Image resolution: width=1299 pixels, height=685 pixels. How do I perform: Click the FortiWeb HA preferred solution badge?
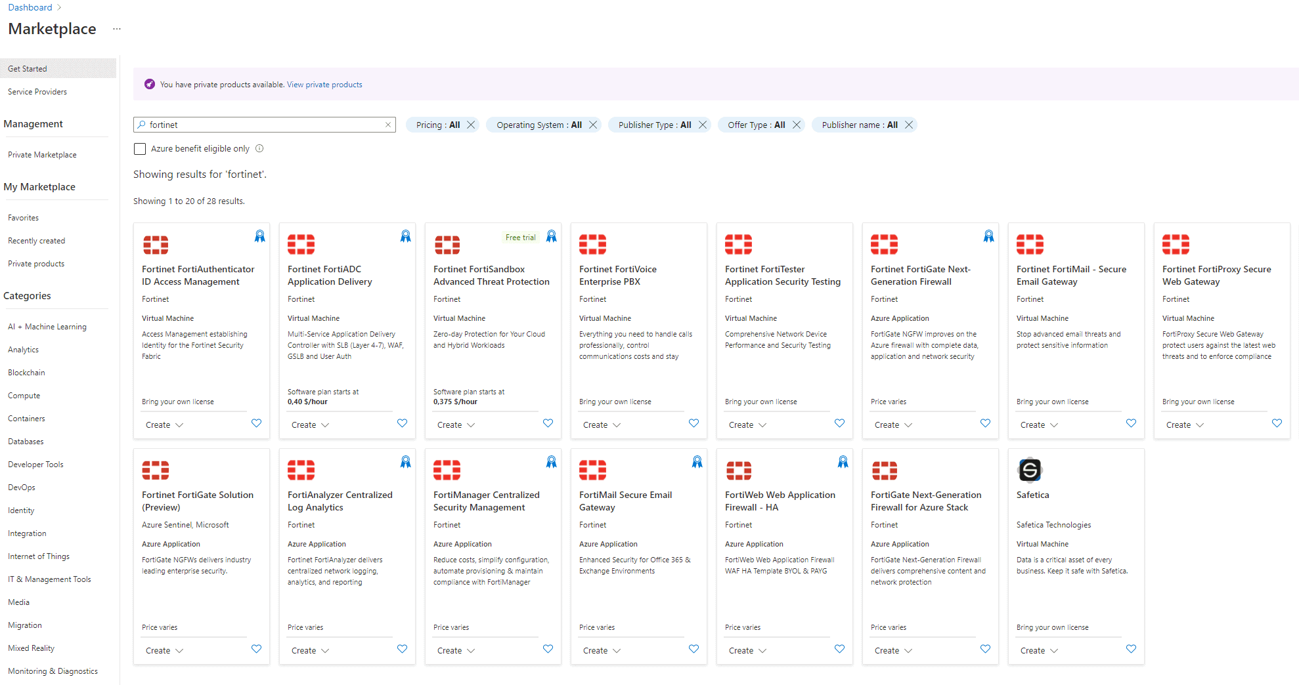point(843,462)
